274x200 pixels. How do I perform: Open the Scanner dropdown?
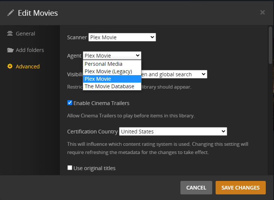tap(122, 37)
